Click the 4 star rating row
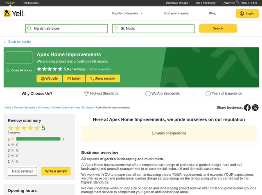Image resolution: width=262 pixels, height=195 pixels. (13, 145)
